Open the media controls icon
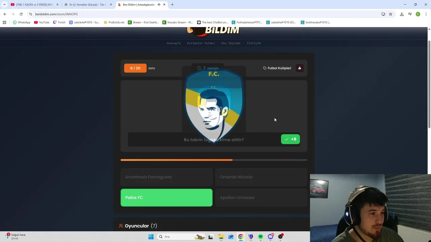431x242 pixels. [x=410, y=14]
